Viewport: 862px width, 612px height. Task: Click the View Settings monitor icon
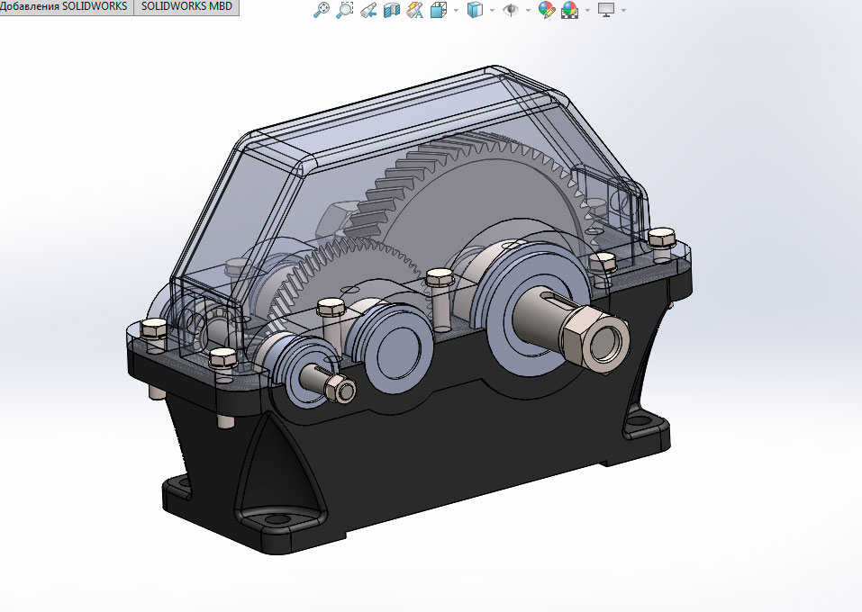pos(606,10)
